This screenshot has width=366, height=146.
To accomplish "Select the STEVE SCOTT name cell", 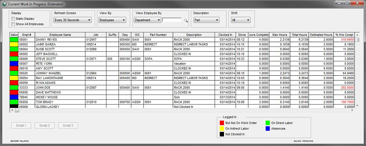I will click(x=60, y=59).
